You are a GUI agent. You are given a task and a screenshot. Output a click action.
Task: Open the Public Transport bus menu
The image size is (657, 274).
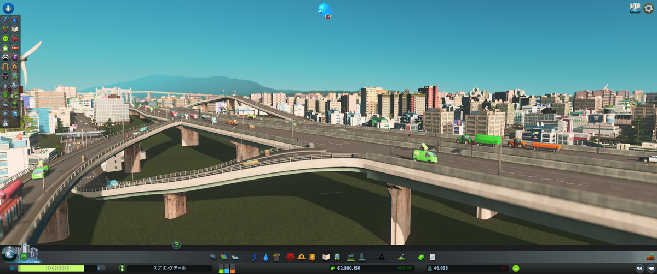[x=337, y=257]
